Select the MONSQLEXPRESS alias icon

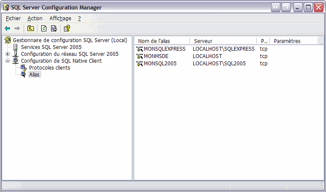140,49
